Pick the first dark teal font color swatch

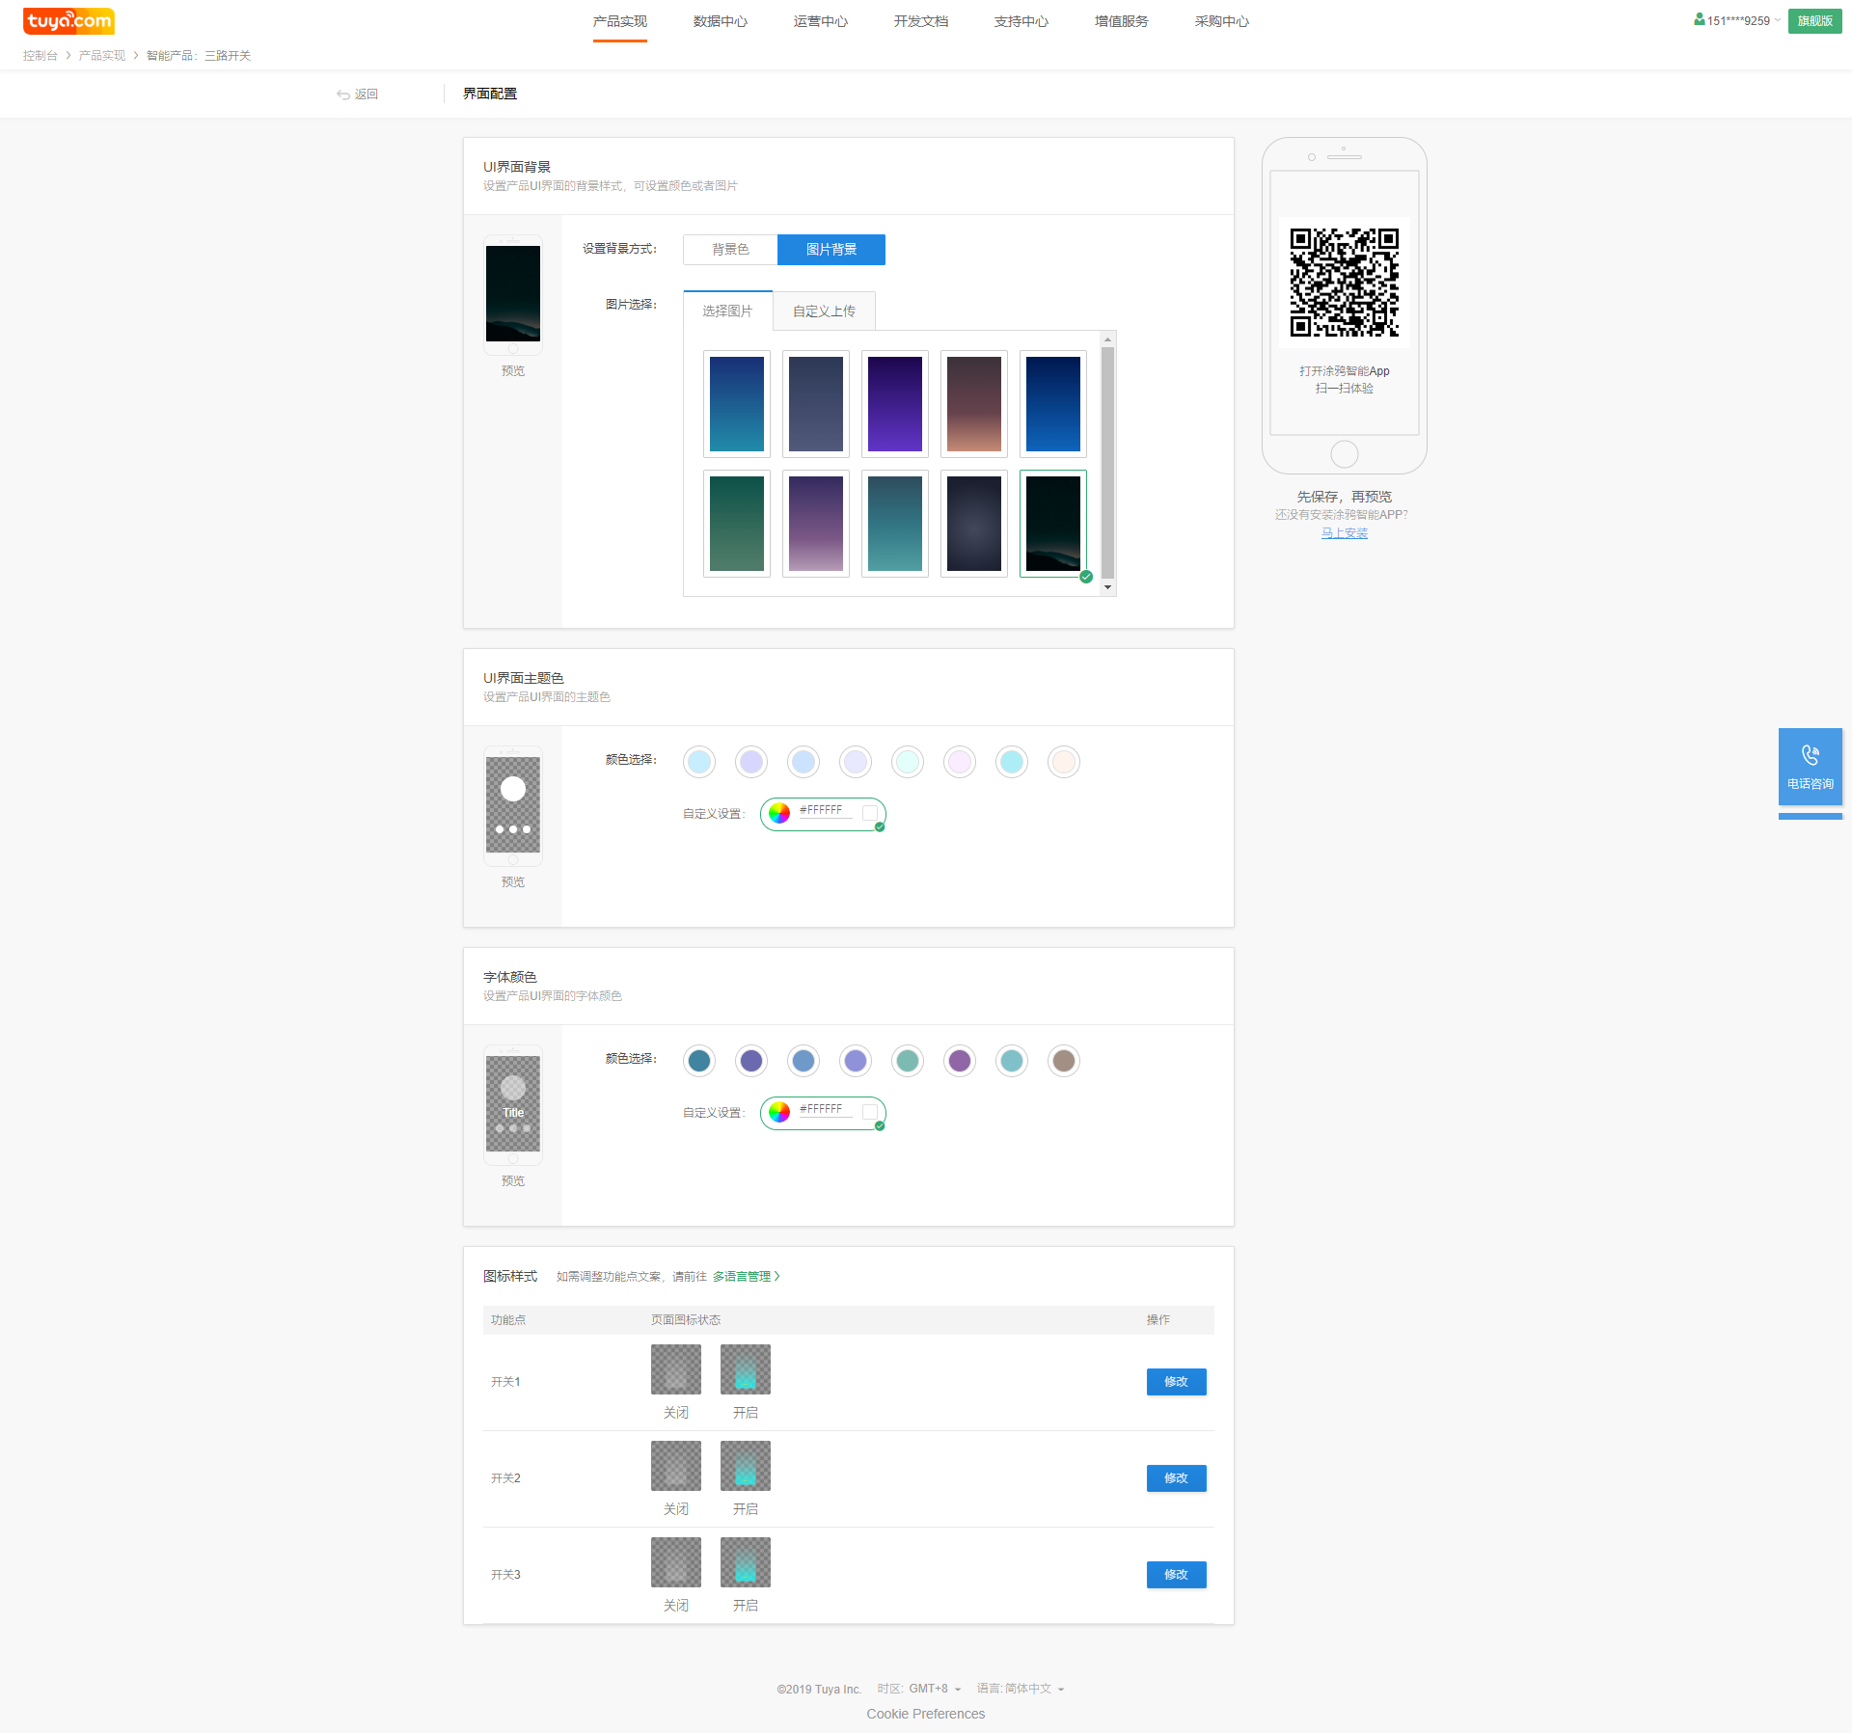point(699,1061)
